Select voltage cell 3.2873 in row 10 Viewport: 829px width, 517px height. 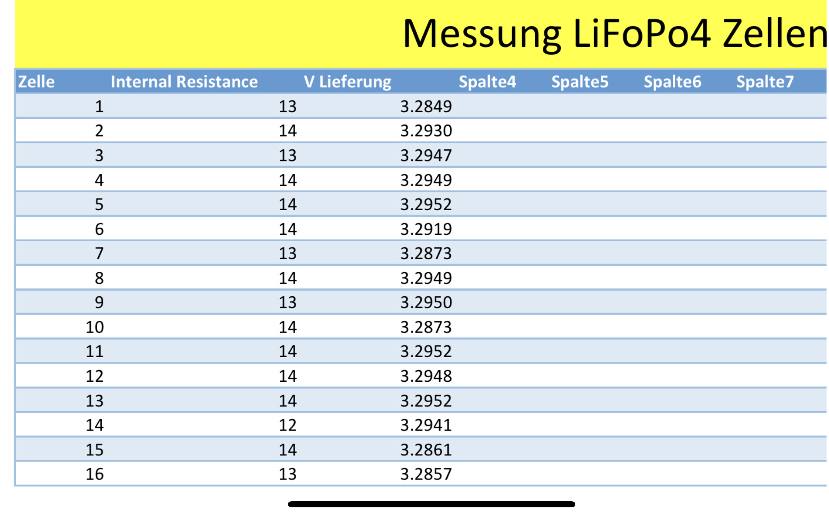click(x=426, y=327)
